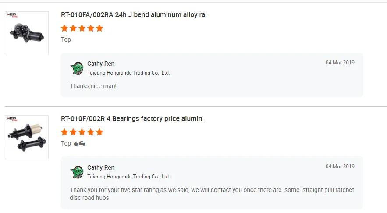The image size is (387, 213).
Task: Click the fifth star of the RT-010F/002R rating
Action: pos(99,132)
